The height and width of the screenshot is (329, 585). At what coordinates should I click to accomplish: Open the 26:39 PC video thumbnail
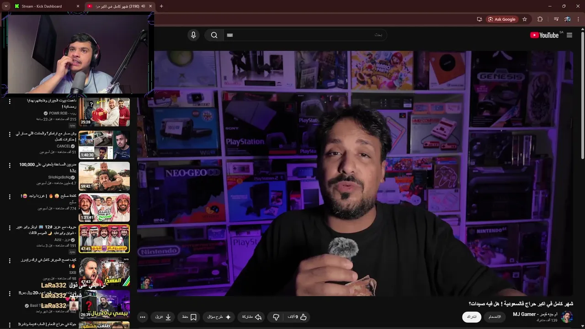[x=104, y=304]
